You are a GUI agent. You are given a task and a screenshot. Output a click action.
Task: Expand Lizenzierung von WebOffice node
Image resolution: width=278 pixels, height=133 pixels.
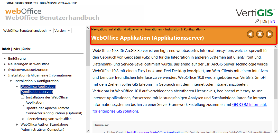(23, 119)
